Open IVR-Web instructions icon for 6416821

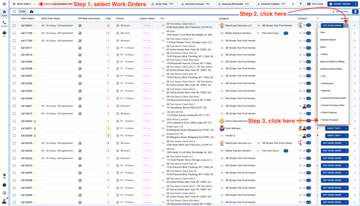coord(80,106)
